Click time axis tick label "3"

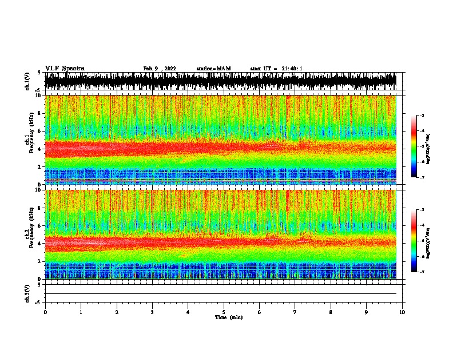tap(152, 312)
